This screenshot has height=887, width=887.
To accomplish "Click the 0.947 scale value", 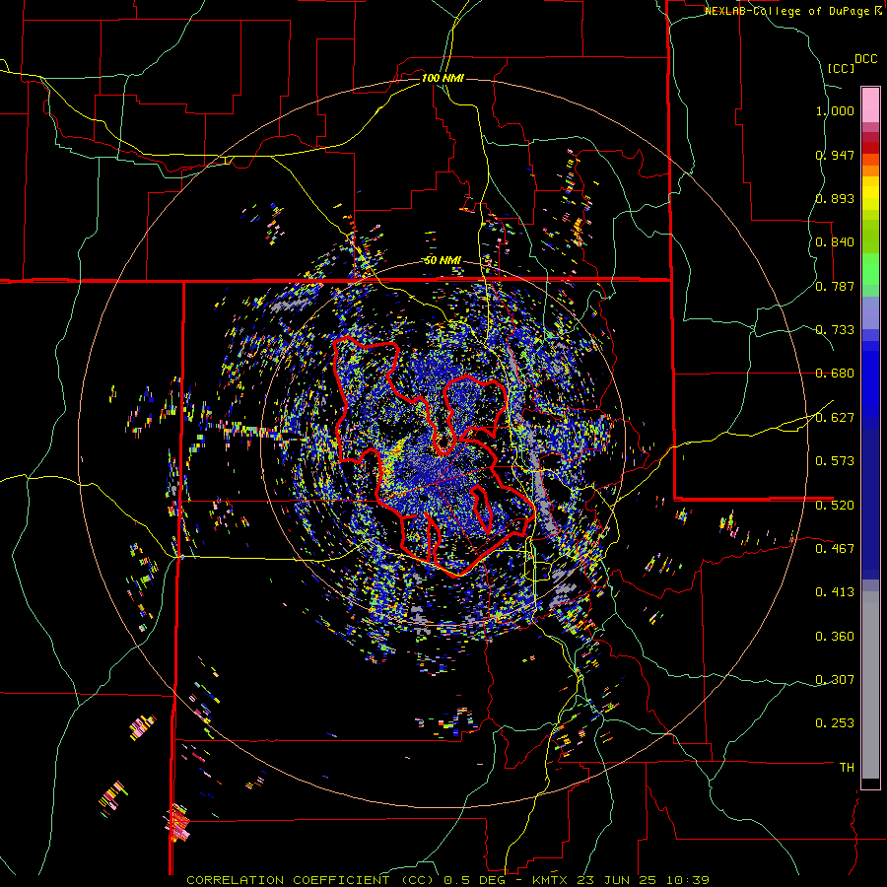I will (x=835, y=155).
